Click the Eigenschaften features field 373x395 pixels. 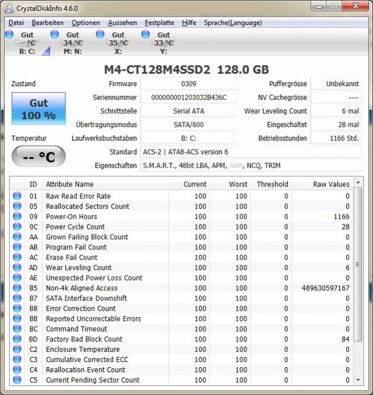coord(251,165)
